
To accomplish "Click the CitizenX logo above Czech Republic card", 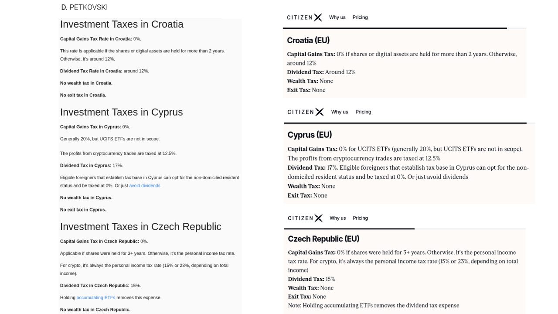I will click(x=305, y=218).
